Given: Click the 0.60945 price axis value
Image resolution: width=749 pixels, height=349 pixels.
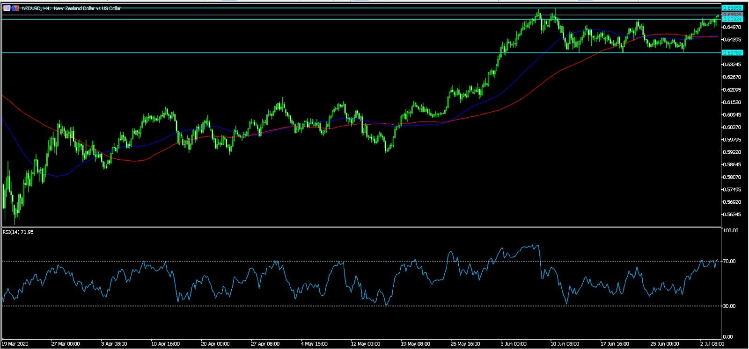Looking at the screenshot, I should coord(732,115).
